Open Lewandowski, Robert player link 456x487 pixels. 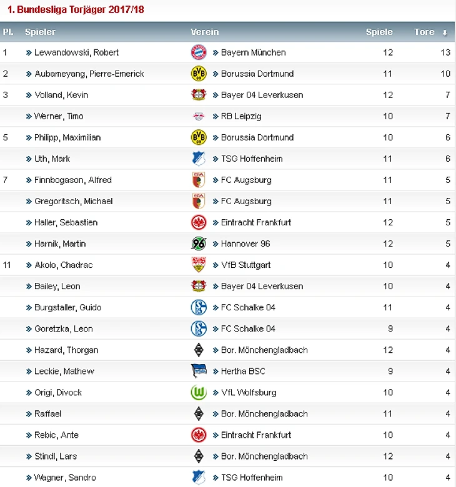pyautogui.click(x=76, y=52)
